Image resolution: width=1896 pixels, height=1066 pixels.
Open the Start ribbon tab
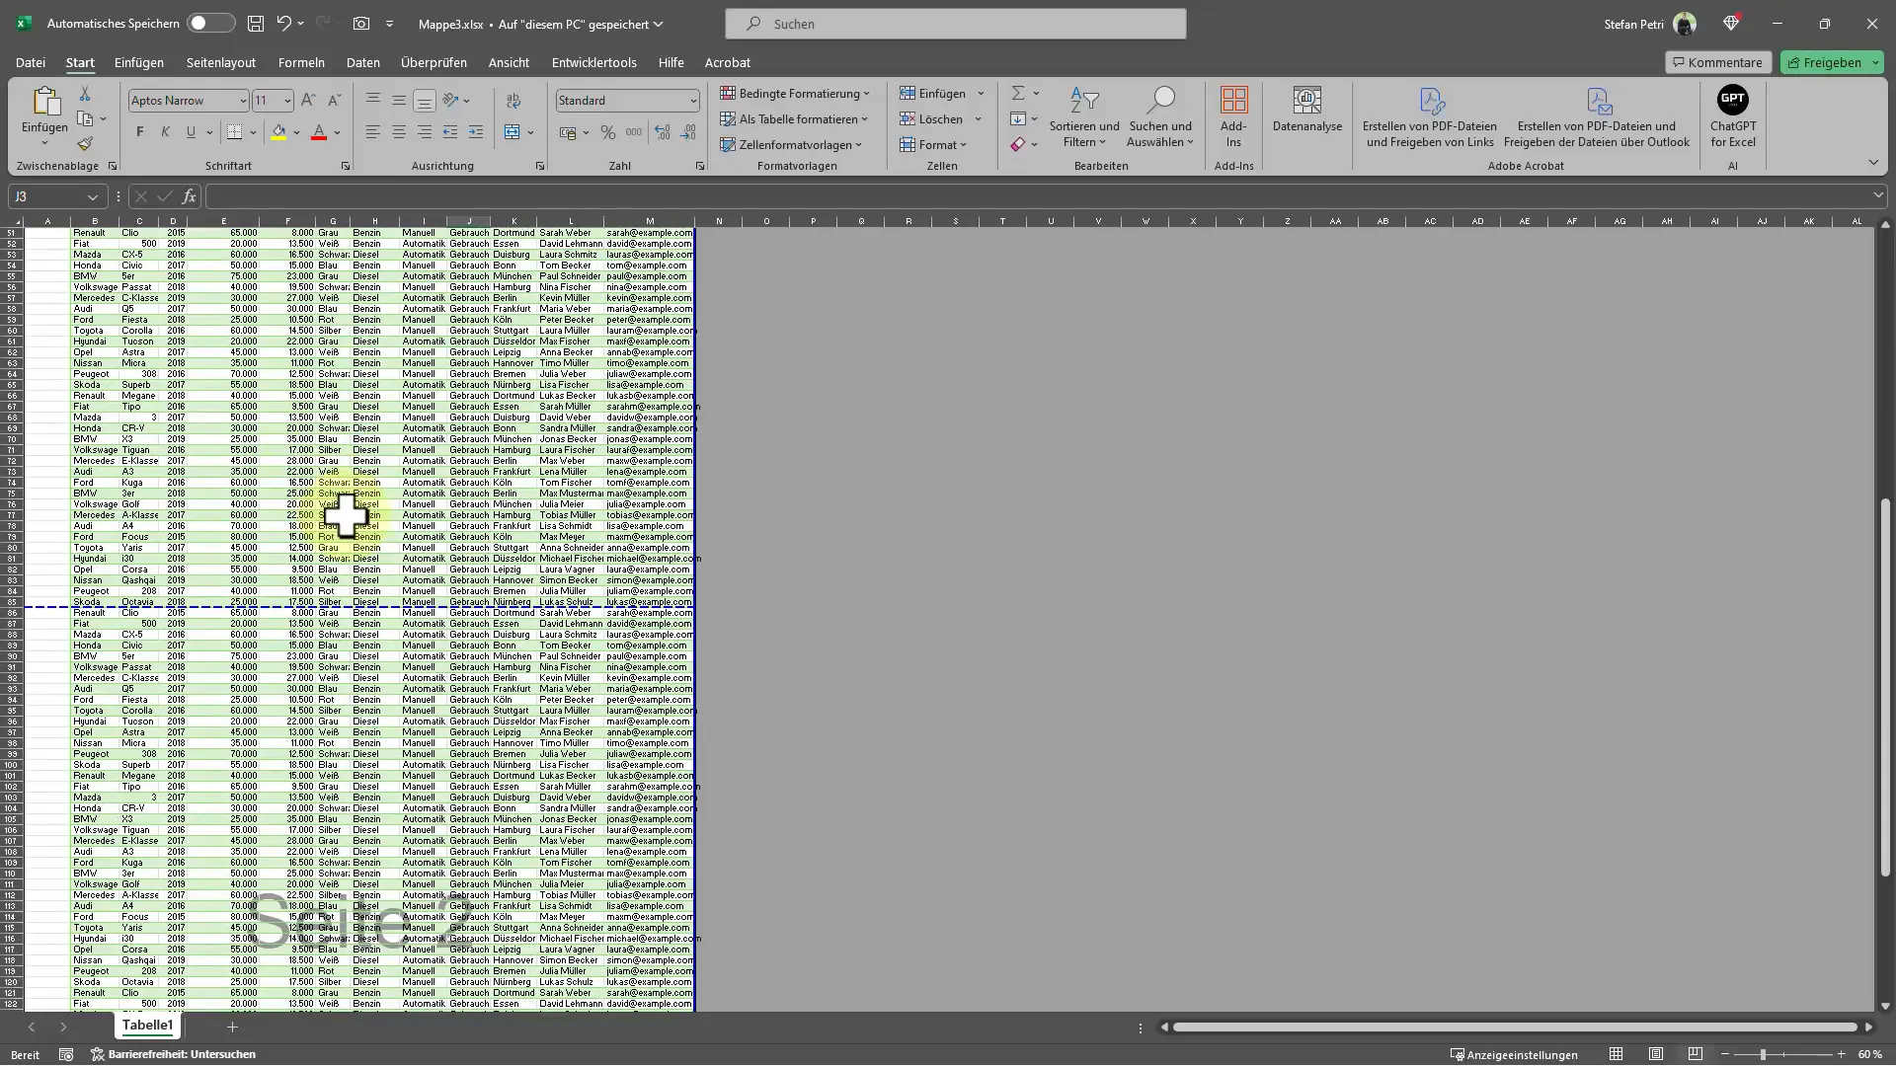coord(79,61)
